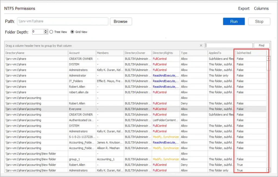Click the grid search text box
This screenshot has height=177, width=278.
click(x=229, y=46)
